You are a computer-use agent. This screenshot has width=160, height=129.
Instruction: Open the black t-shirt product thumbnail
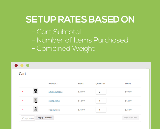coord(36,91)
